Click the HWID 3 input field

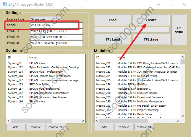tap(56, 43)
